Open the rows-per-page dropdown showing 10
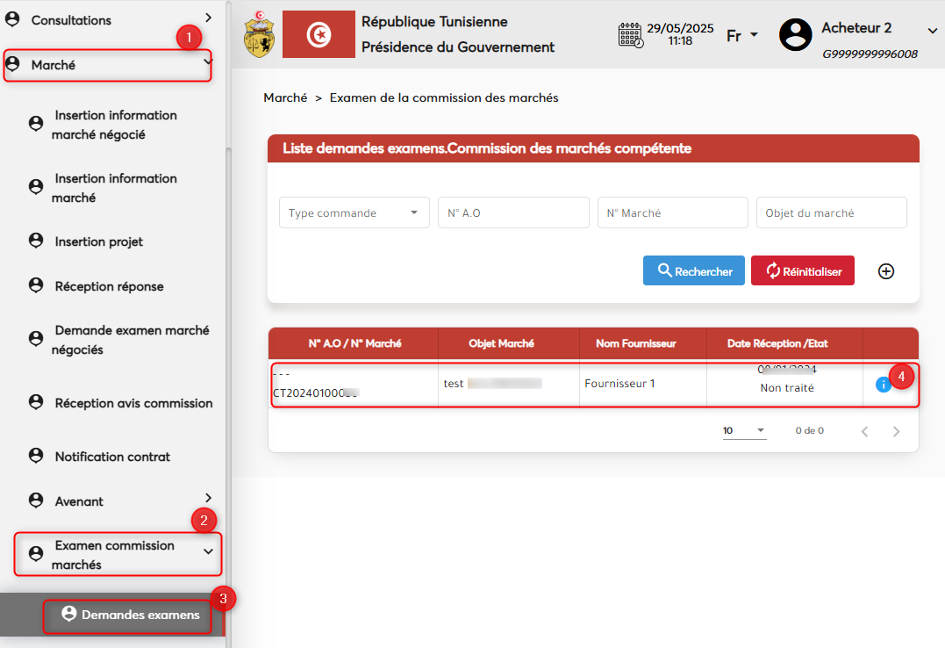945x648 pixels. pyautogui.click(x=744, y=431)
